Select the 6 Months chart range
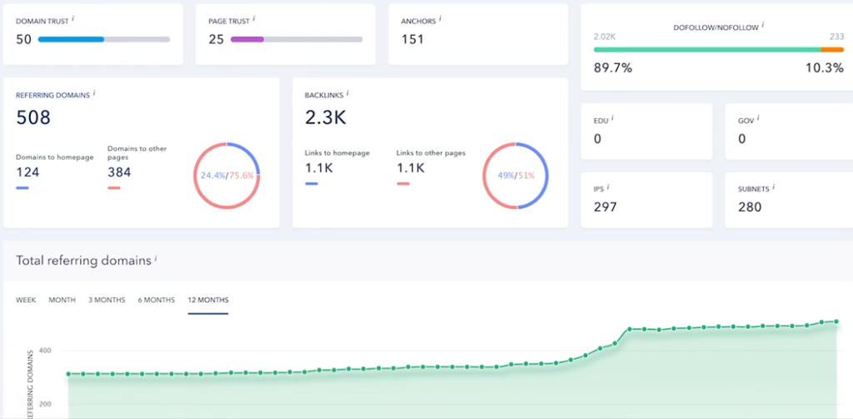The height and width of the screenshot is (419, 853). click(x=156, y=300)
